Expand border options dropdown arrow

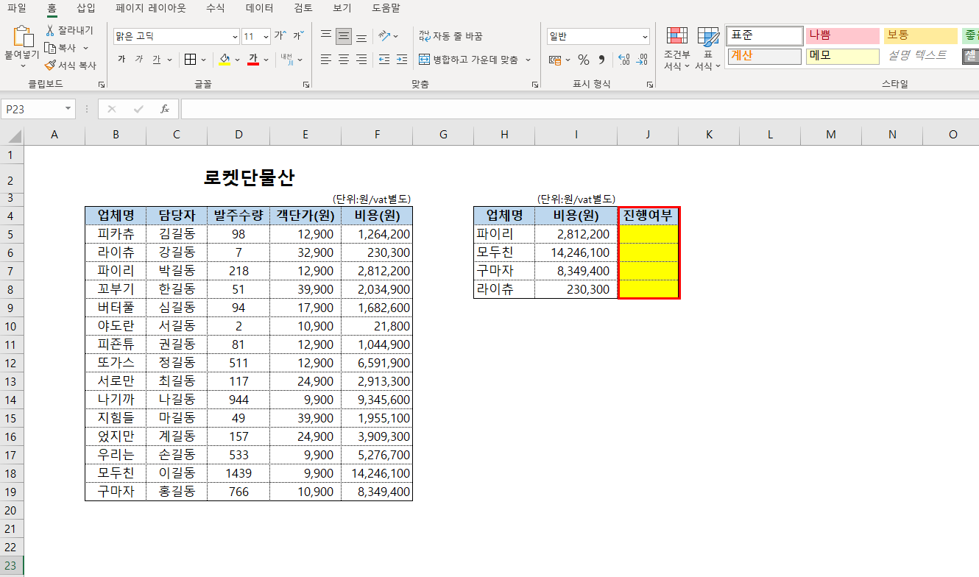point(202,60)
